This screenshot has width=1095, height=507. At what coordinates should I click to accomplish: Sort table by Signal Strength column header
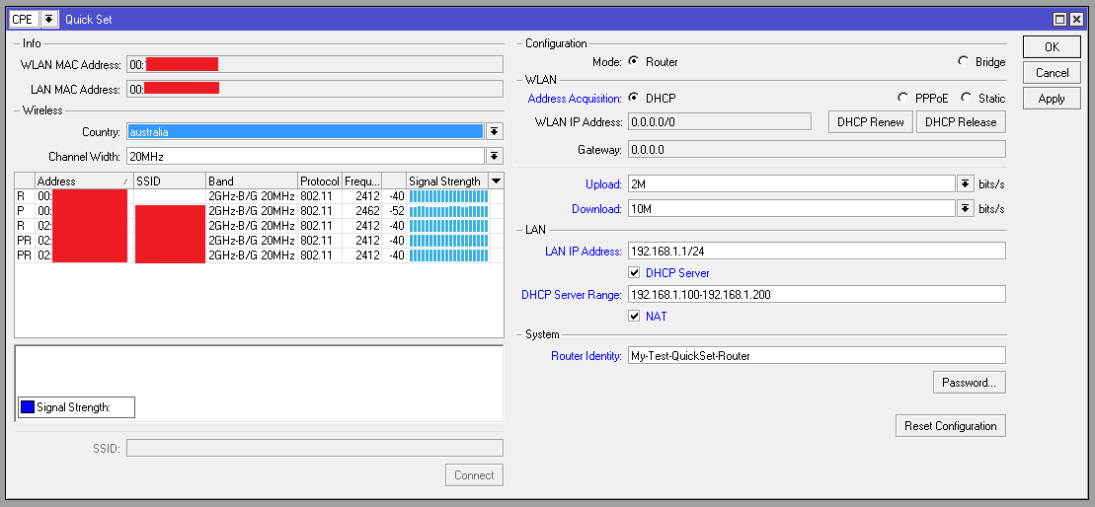446,181
